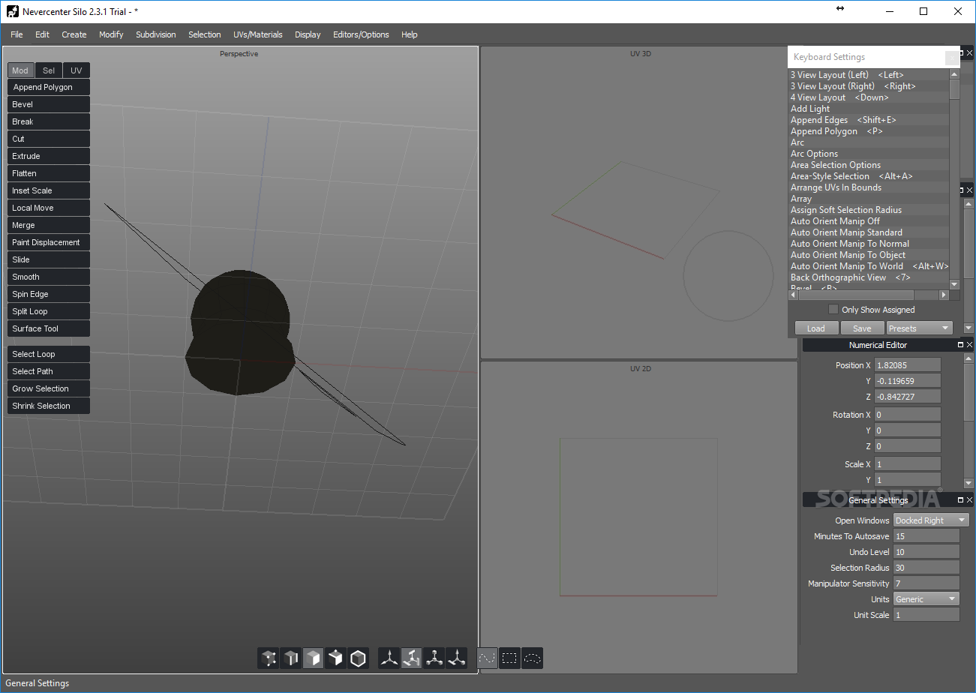Image resolution: width=976 pixels, height=693 pixels.
Task: Select 'Arc Options' in shortcuts list
Action: click(x=869, y=154)
